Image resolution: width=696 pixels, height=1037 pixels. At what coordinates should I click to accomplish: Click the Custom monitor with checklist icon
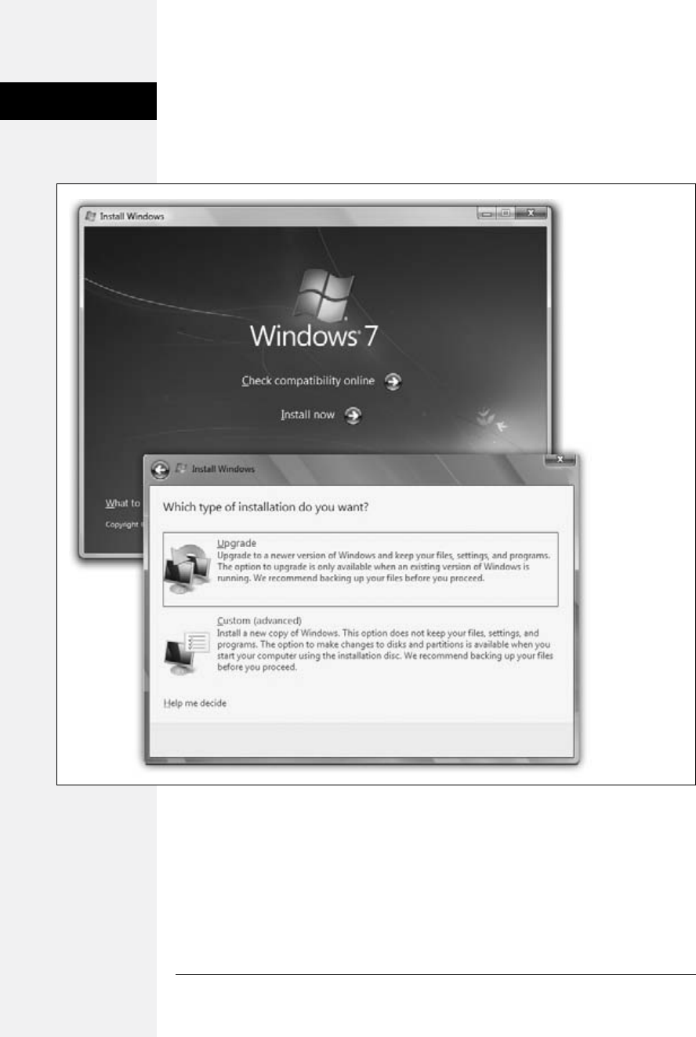coord(187,653)
